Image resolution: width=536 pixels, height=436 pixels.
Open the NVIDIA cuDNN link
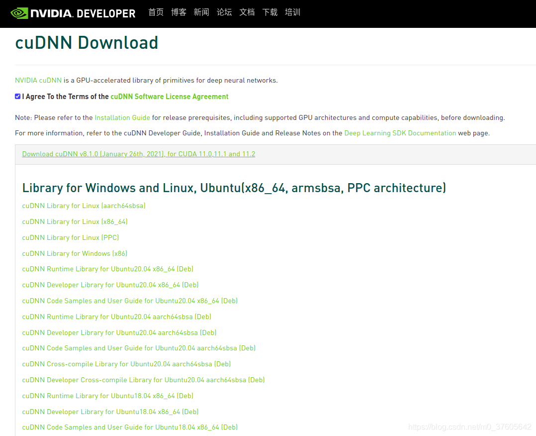(x=38, y=81)
